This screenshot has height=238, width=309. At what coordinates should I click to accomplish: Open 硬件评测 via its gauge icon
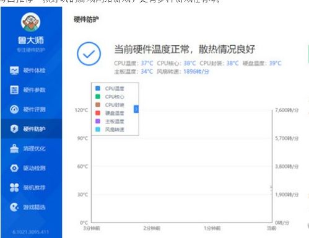point(14,109)
